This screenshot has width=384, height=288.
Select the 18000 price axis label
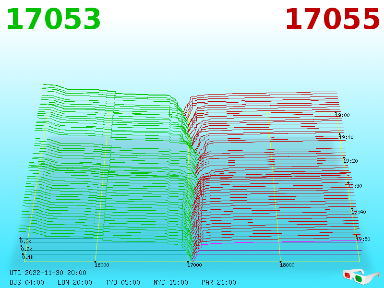287,265
